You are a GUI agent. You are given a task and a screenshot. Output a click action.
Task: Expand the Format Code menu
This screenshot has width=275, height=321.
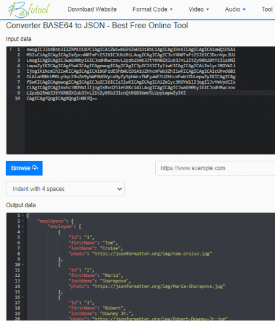[x=152, y=9]
